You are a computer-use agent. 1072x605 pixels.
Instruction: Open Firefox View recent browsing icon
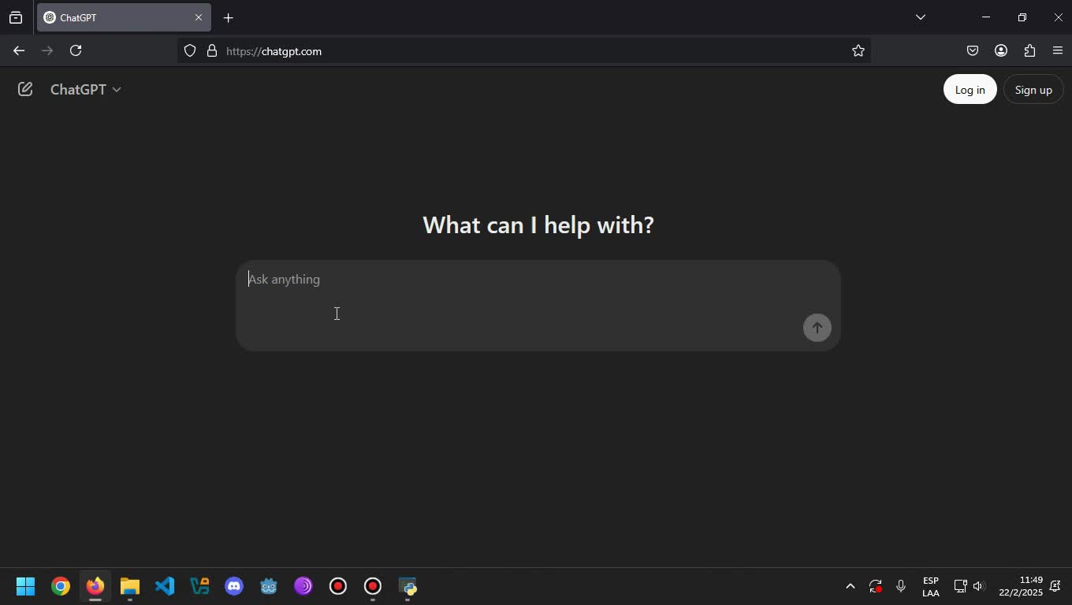click(16, 17)
